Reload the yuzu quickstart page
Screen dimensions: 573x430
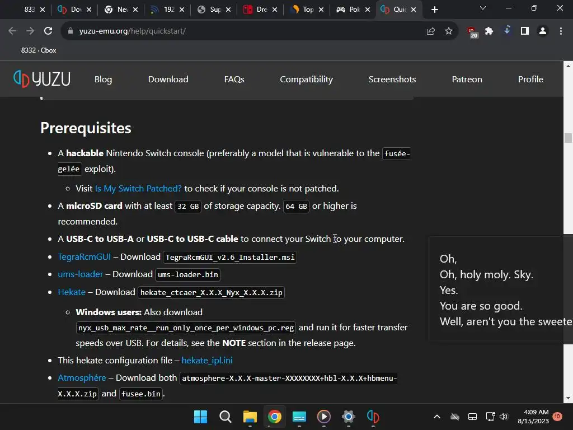[48, 31]
